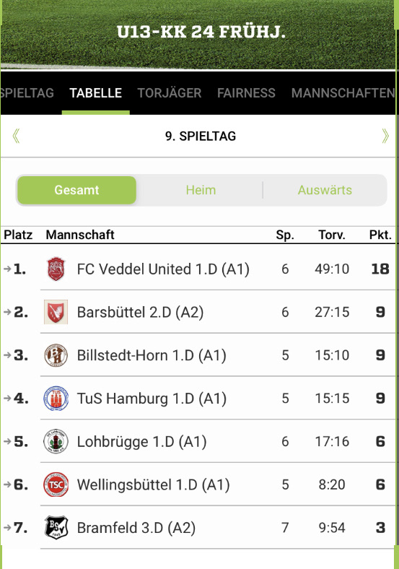Select the Wellingsbüttel TSC red logo
Viewport: 399px width, 569px height.
[56, 485]
